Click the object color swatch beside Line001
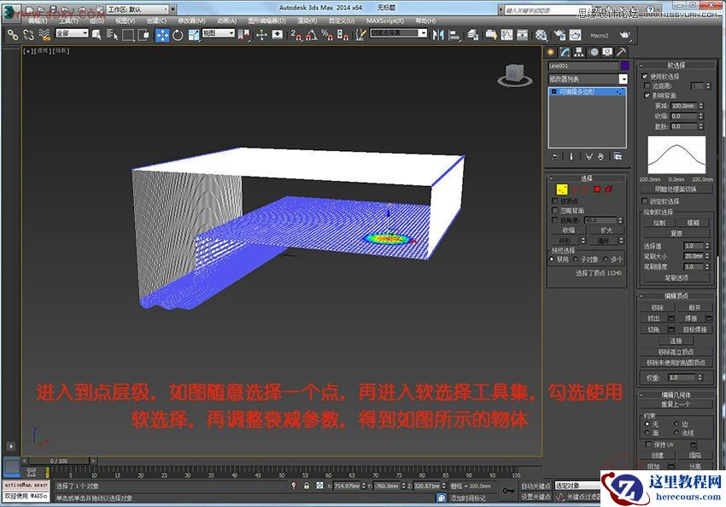This screenshot has width=726, height=507. tap(626, 65)
